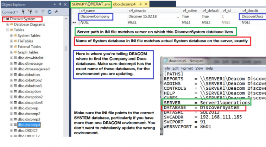Open the Connect dropdown in Object Explorer
266x147 pixels.
[x=10, y=12]
